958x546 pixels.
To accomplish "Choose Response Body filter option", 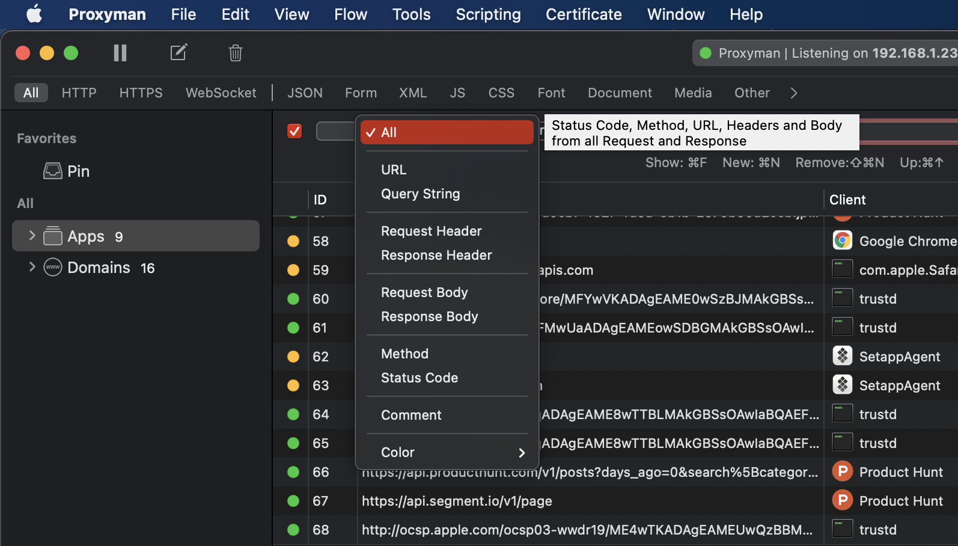I will [x=430, y=316].
